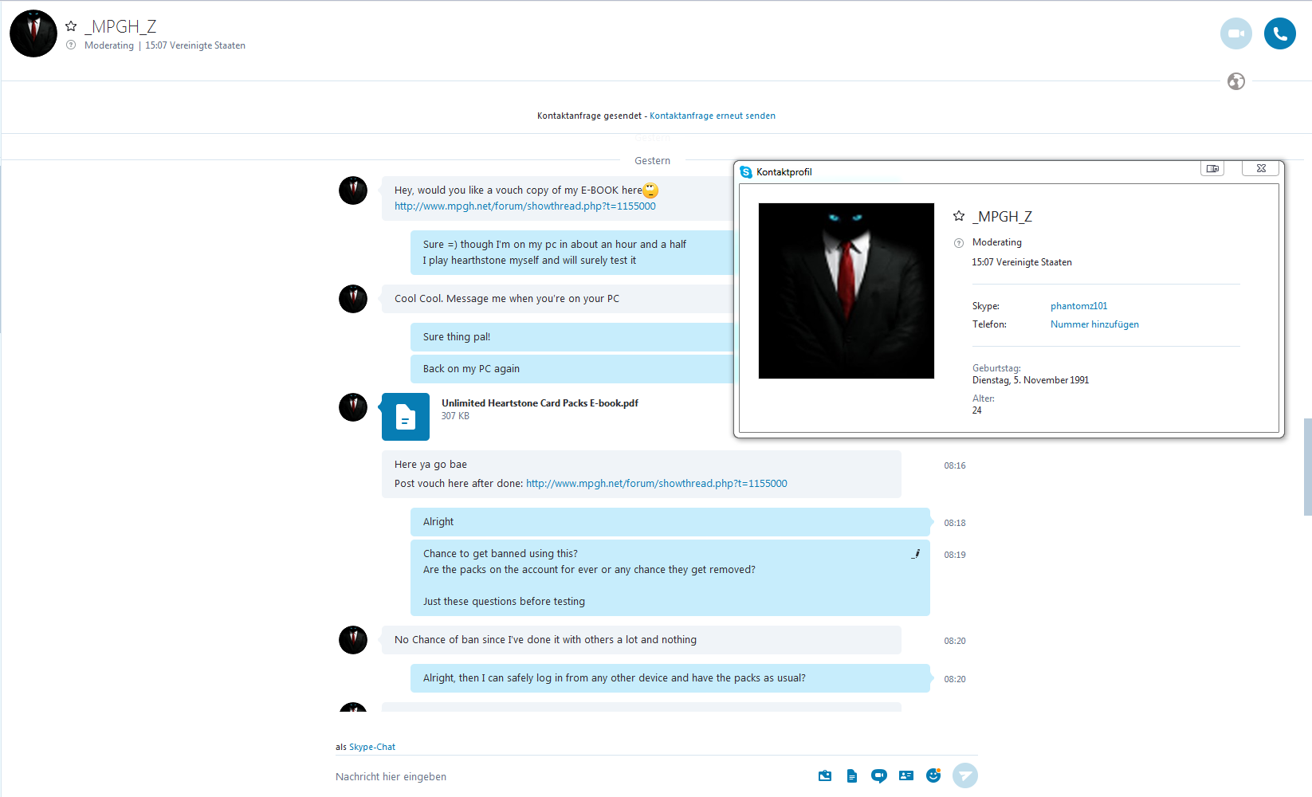This screenshot has width=1312, height=797.
Task: Click the 'Gestern' date separator label
Action: pyautogui.click(x=652, y=161)
